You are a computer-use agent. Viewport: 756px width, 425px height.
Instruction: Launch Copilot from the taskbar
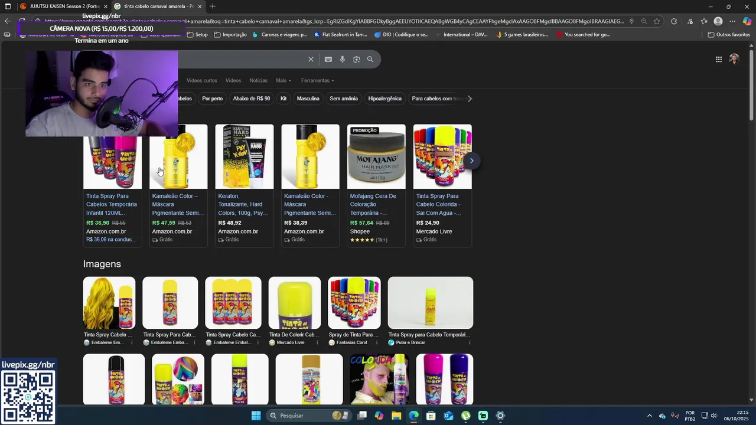coord(379,416)
